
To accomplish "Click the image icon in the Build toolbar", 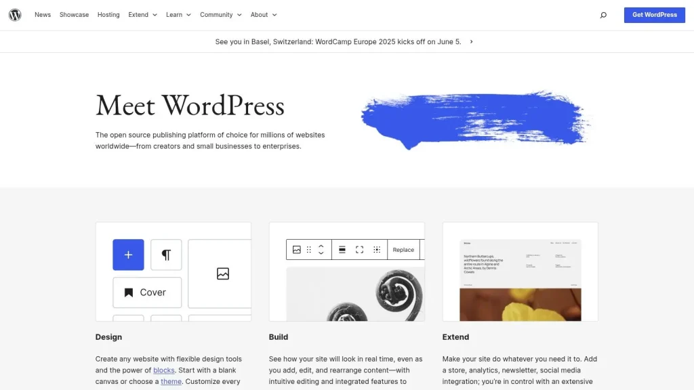I will (x=297, y=249).
